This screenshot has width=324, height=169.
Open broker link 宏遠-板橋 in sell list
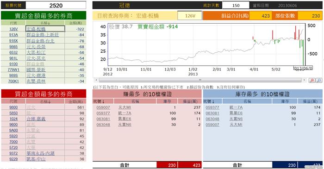click(x=36, y=29)
